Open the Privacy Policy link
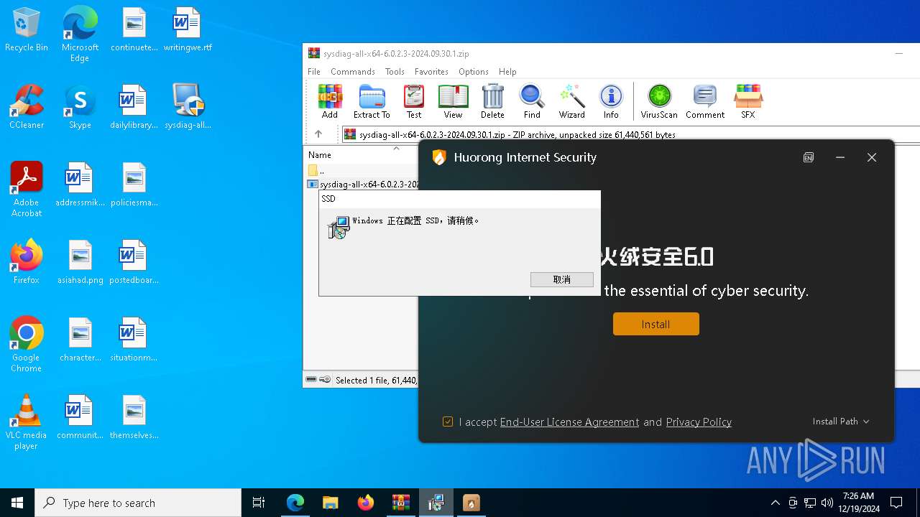 pos(699,421)
